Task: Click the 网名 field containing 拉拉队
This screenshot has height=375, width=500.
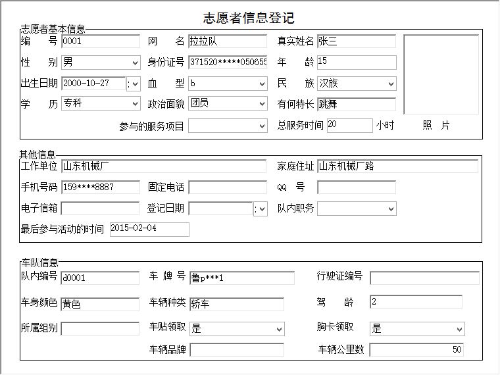Action: 228,41
